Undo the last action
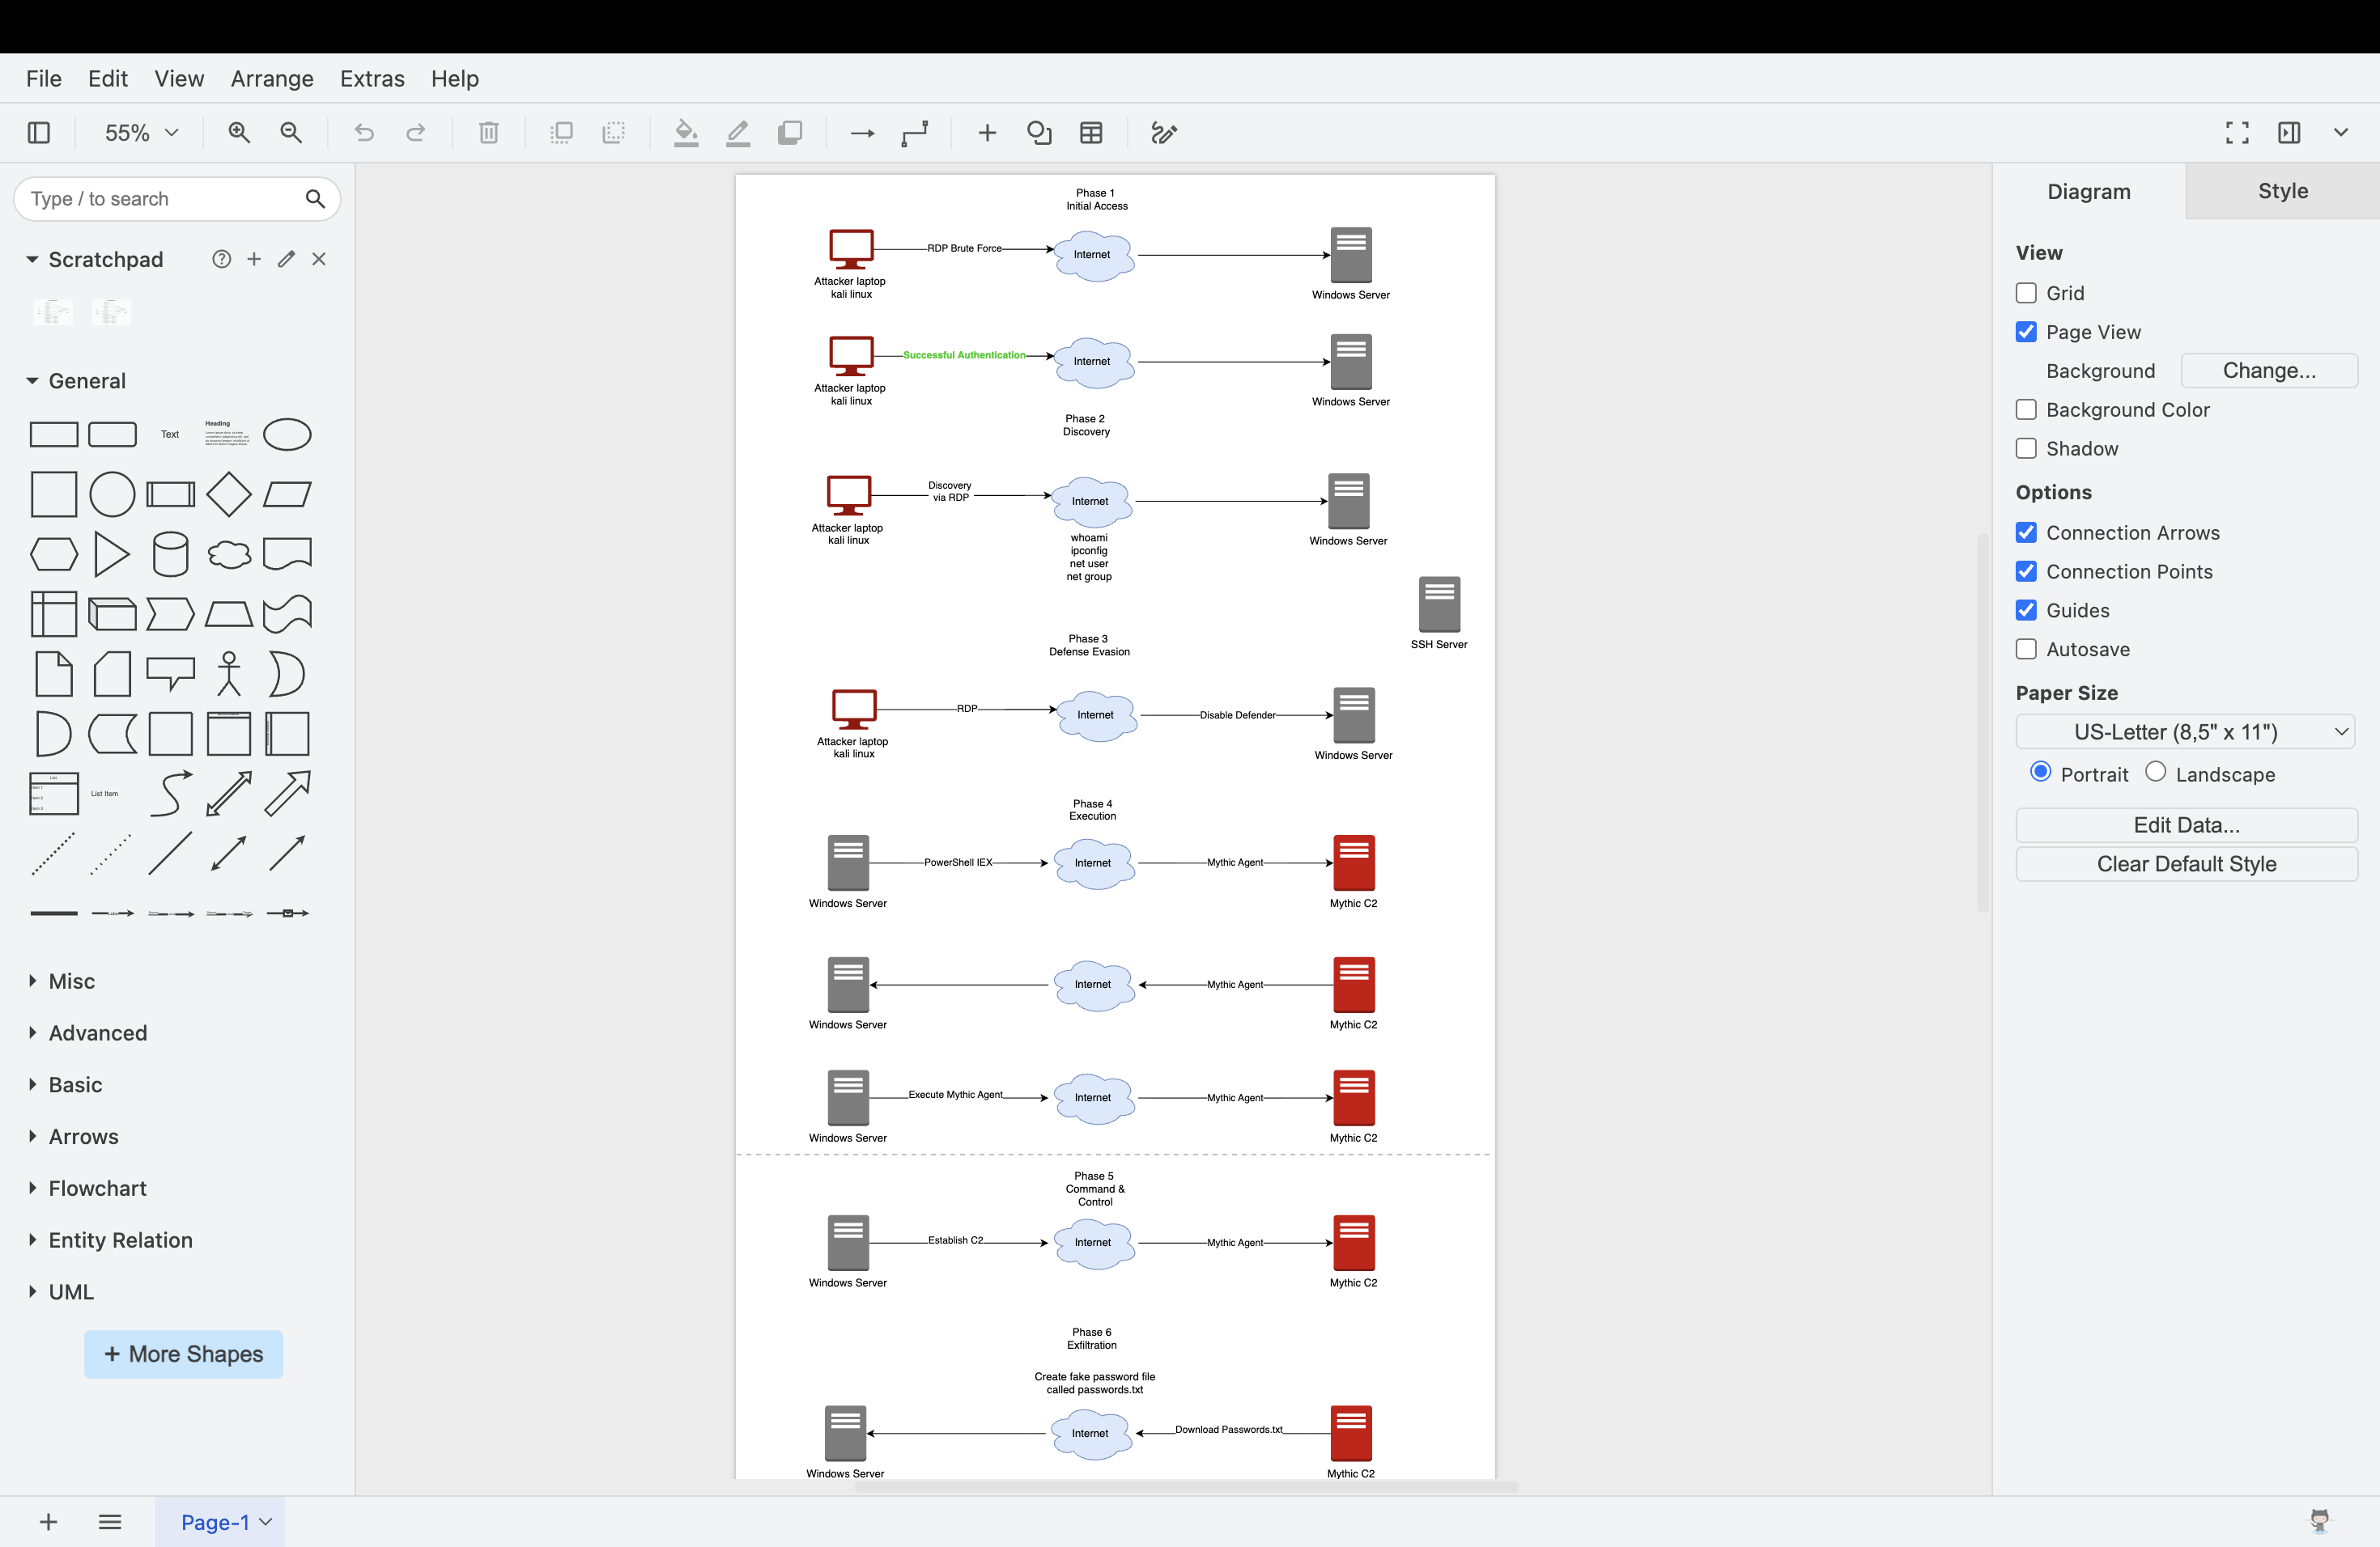Screen dimensions: 2380x1547 click(364, 133)
